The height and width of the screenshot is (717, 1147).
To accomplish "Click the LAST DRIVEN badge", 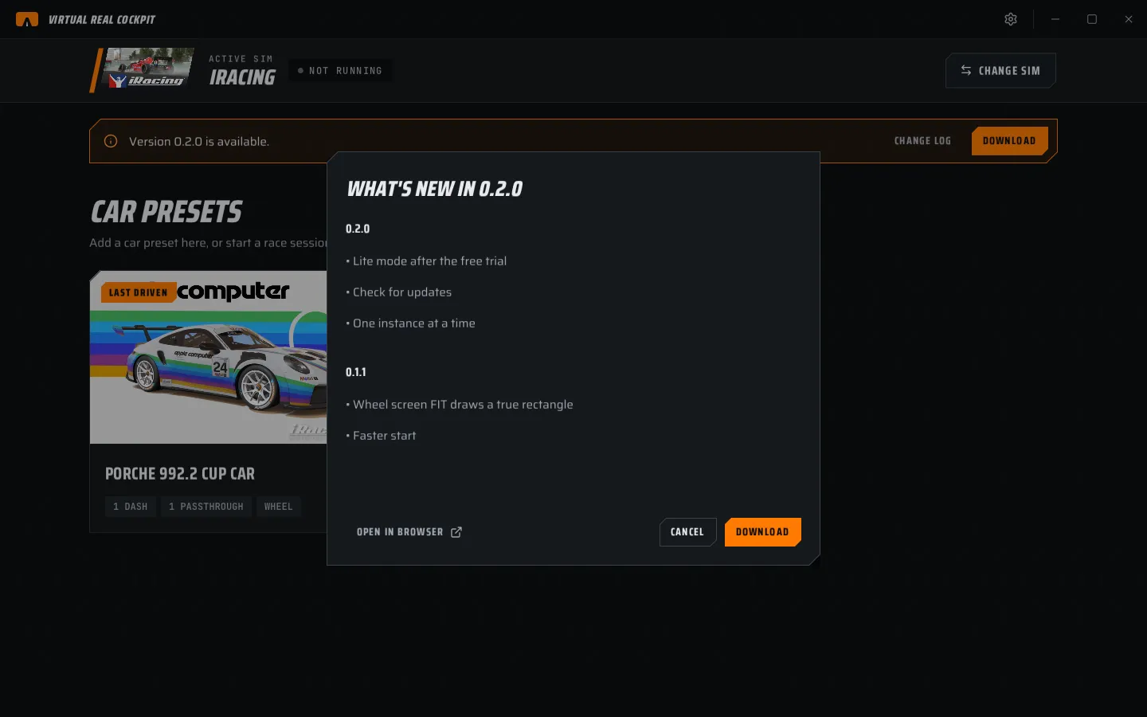I will [138, 292].
